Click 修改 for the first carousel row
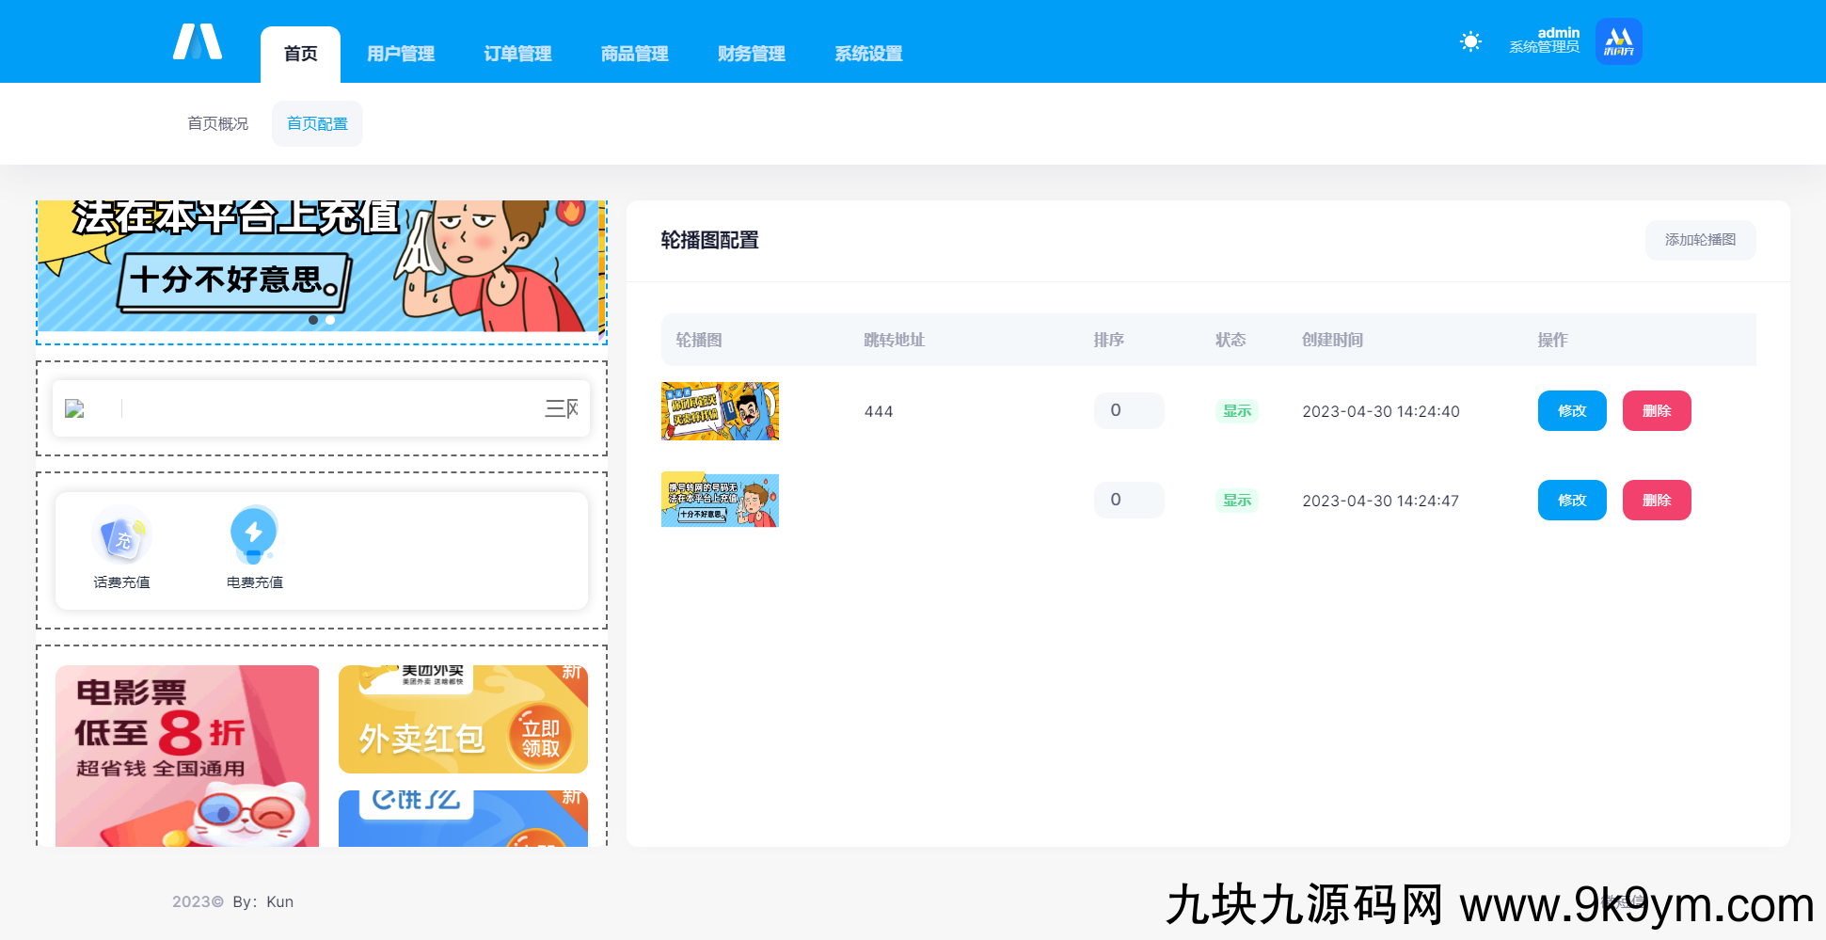Screen dimensions: 1826x940 (x=1571, y=411)
